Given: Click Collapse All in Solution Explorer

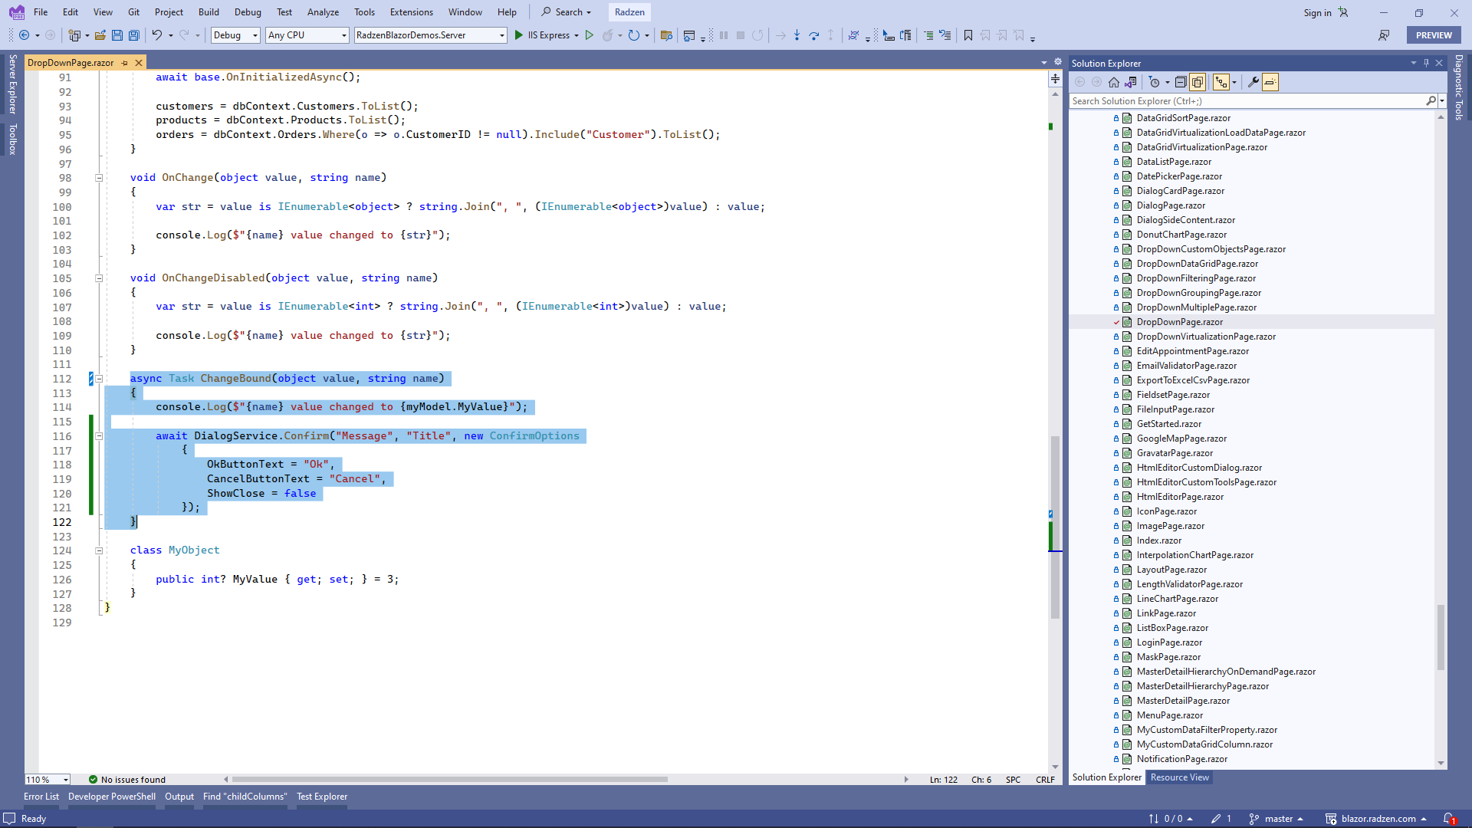Looking at the screenshot, I should point(1181,82).
